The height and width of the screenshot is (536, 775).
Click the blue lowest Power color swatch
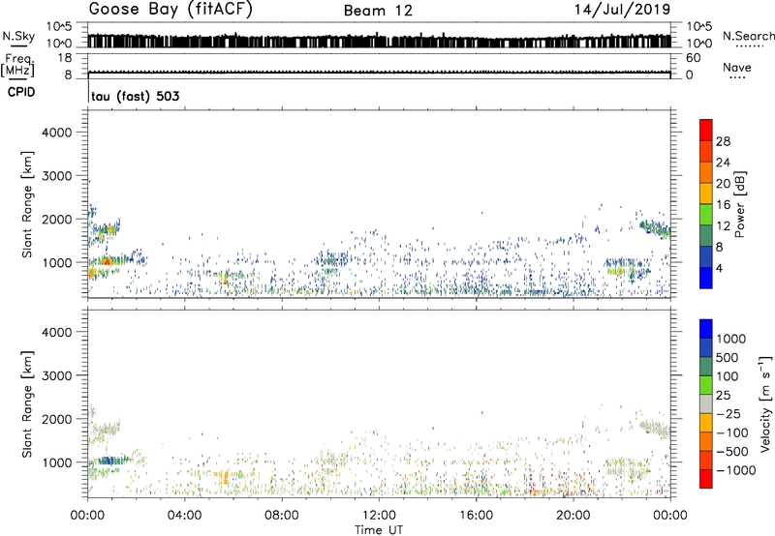pos(706,278)
